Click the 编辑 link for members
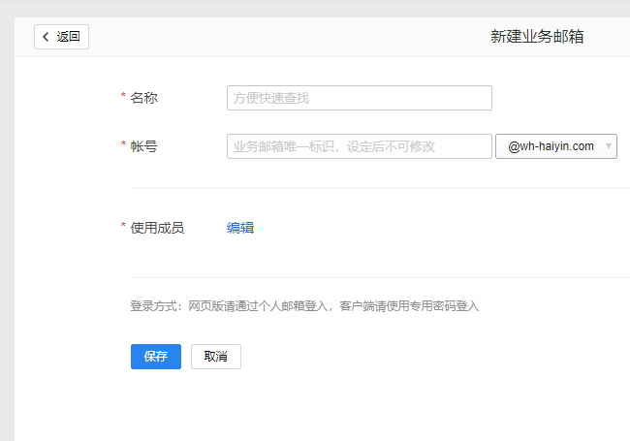Viewport: 630px width, 441px height. point(240,228)
